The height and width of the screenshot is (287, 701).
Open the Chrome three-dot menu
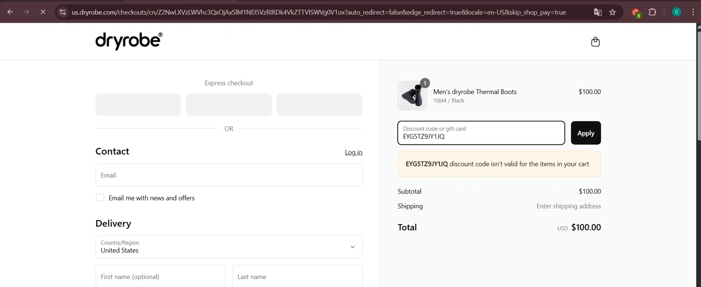point(693,12)
